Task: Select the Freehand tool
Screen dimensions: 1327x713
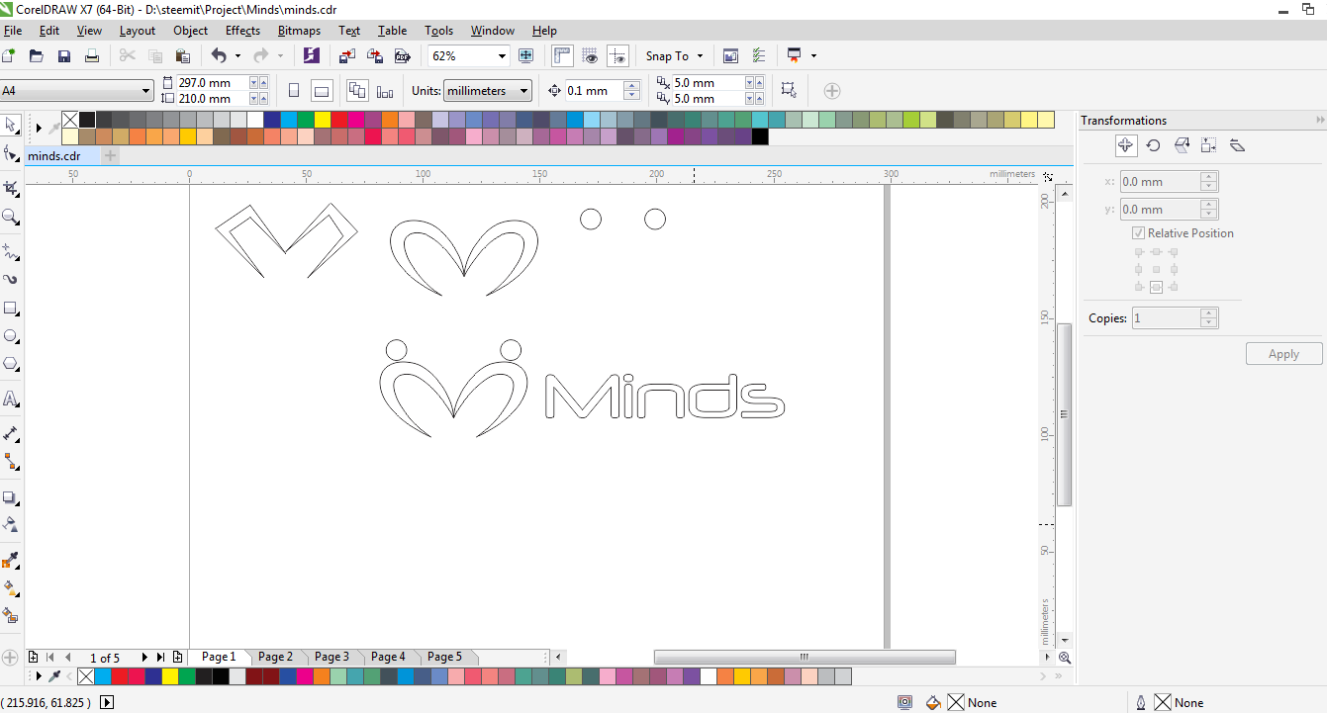Action: click(11, 252)
